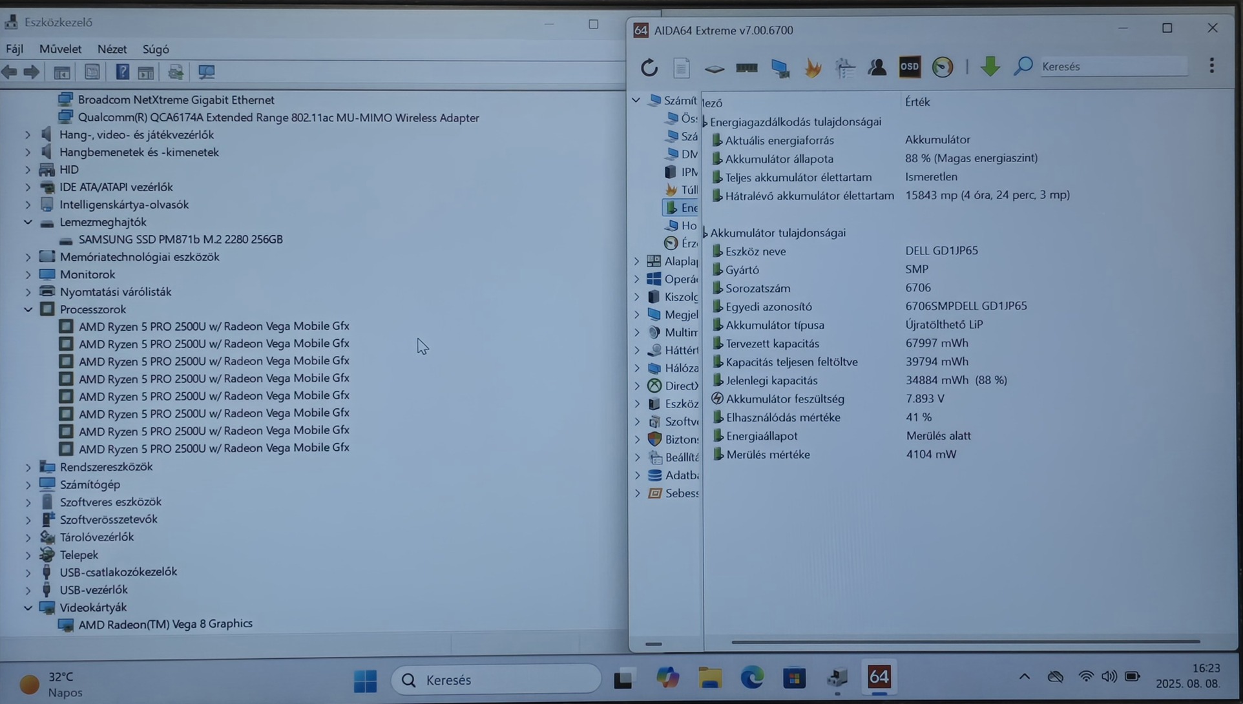
Task: Open Microsoft Edge from the taskbar
Action: (x=752, y=678)
